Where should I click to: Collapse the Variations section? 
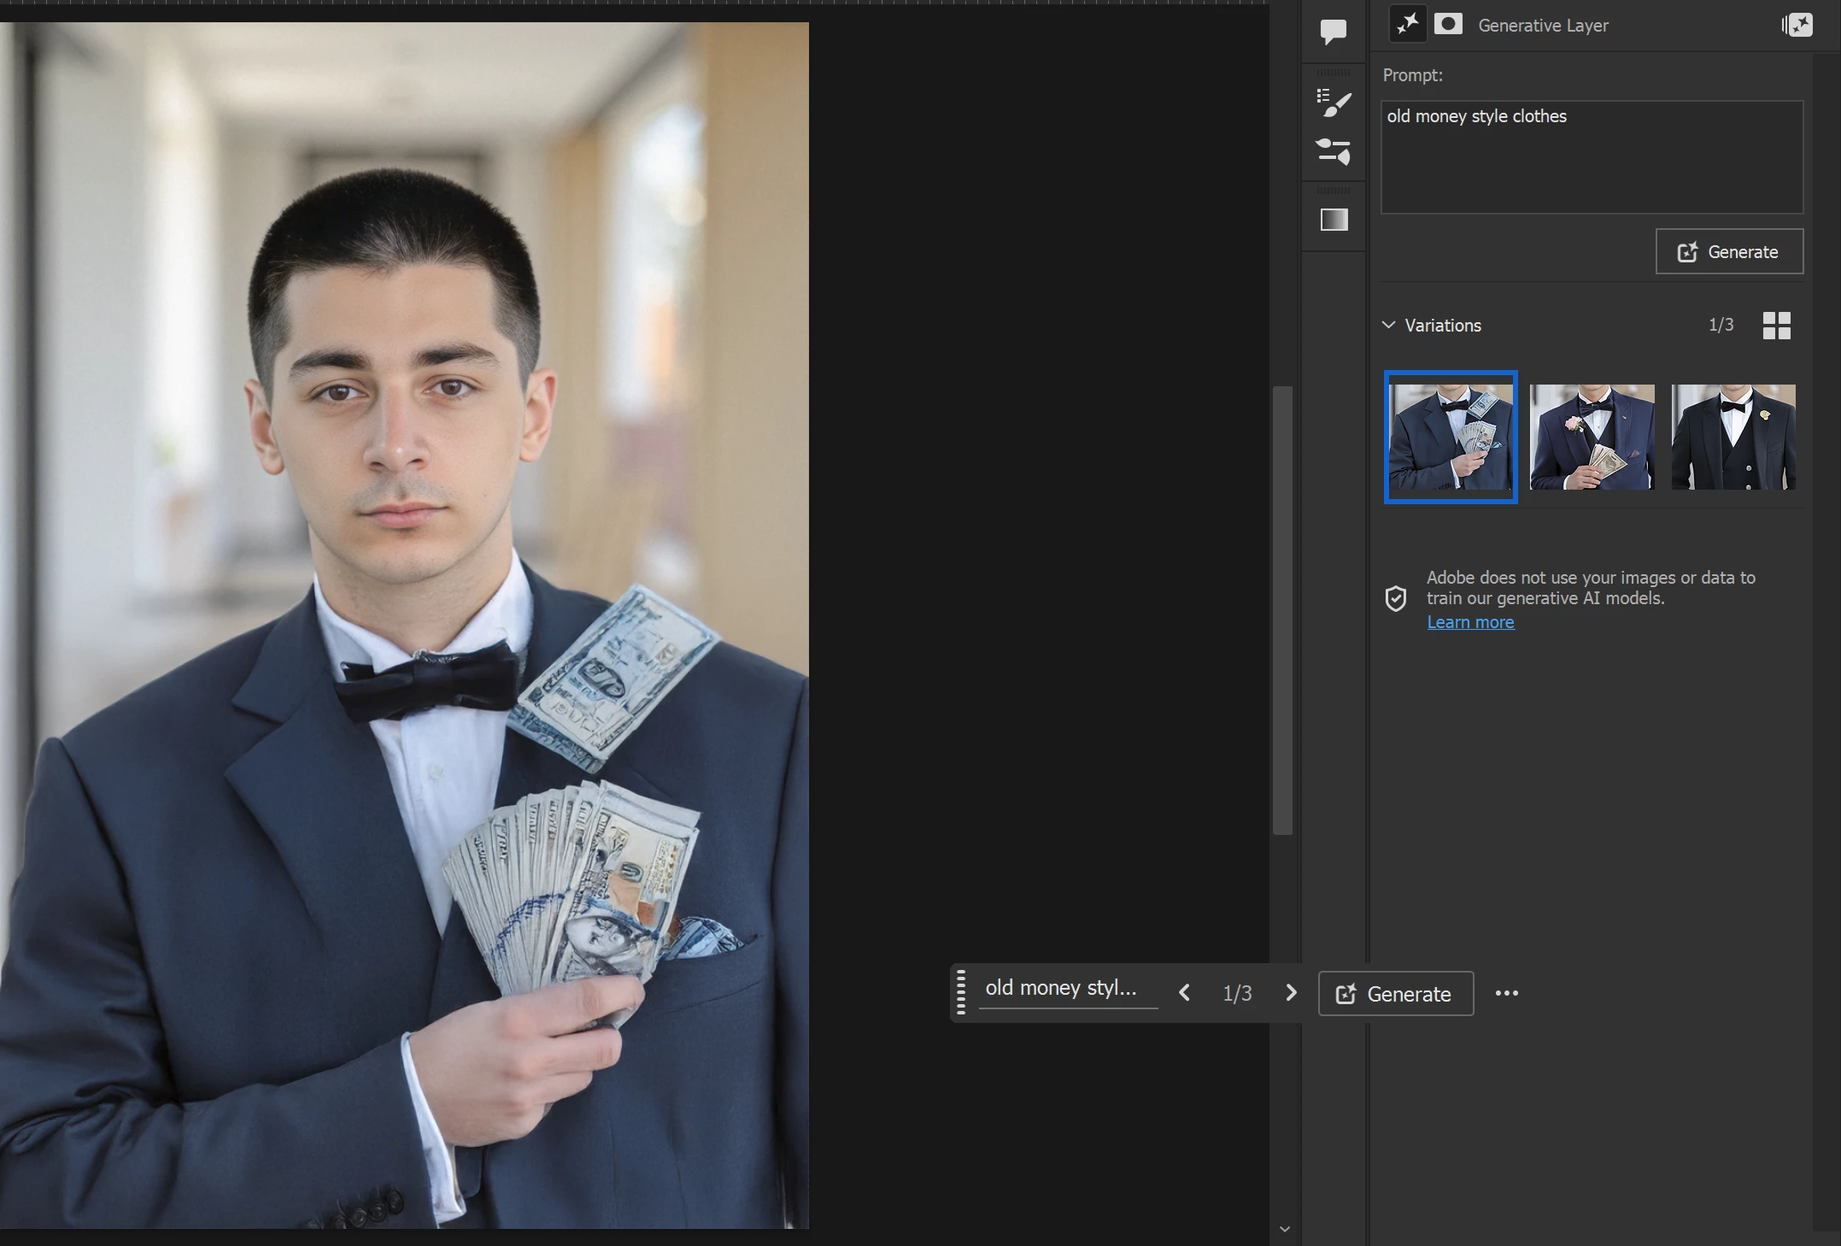1389,326
